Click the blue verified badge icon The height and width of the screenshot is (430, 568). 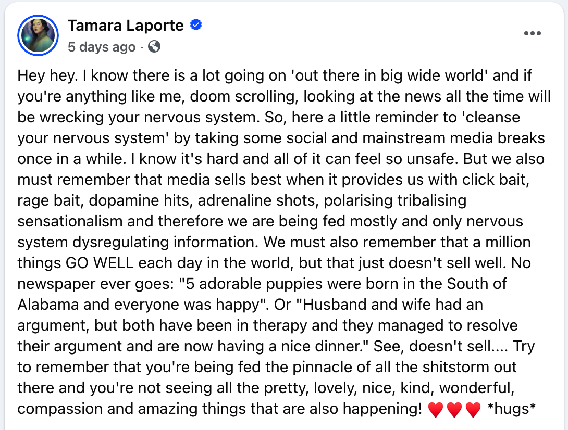(196, 24)
